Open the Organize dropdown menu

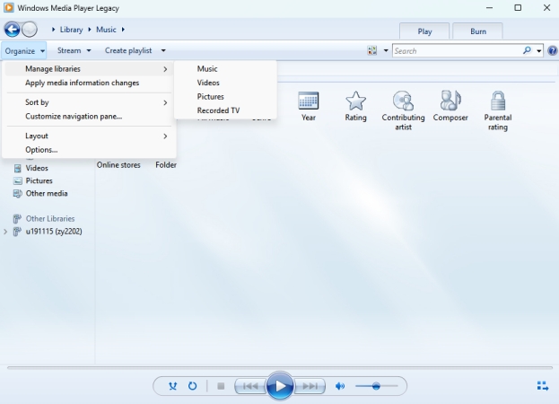(x=24, y=51)
